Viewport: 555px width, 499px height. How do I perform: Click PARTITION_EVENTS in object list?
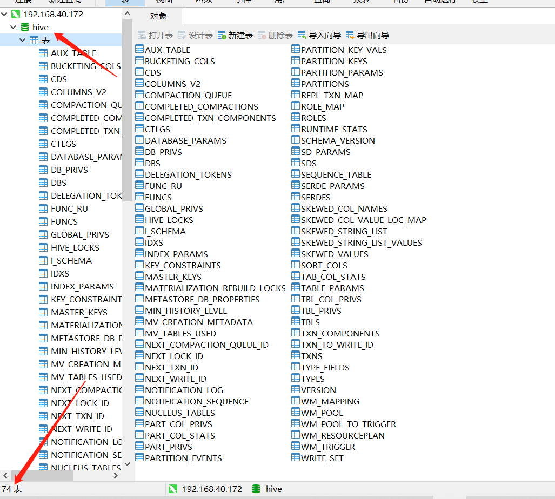[x=183, y=458]
